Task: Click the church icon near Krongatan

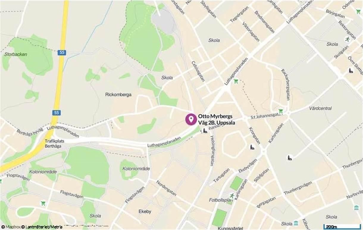Action: click(x=252, y=148)
